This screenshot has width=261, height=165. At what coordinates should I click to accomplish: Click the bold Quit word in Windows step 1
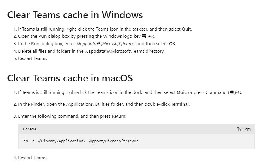click(186, 29)
